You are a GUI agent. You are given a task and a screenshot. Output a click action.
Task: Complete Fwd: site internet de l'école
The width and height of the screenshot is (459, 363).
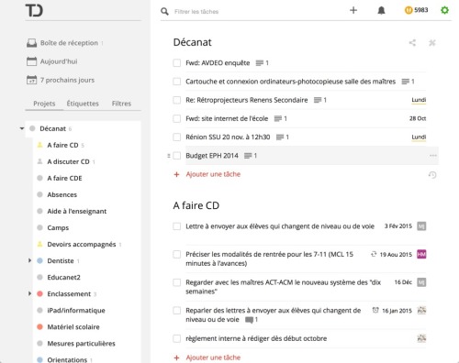tap(177, 118)
